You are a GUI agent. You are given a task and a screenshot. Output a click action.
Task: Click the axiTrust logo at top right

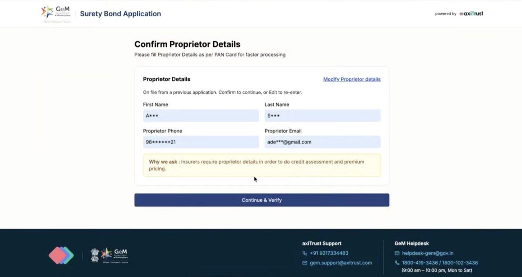click(x=471, y=13)
